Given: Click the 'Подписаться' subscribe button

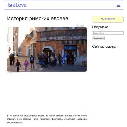Looking at the screenshot, I should click(98, 38).
